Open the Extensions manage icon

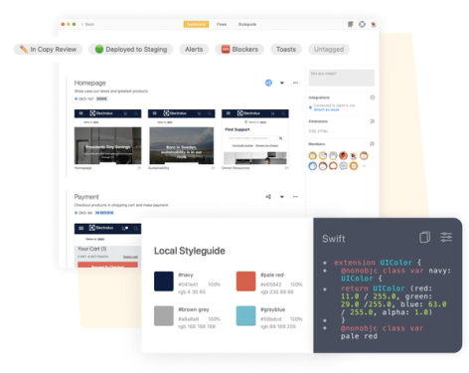373,121
